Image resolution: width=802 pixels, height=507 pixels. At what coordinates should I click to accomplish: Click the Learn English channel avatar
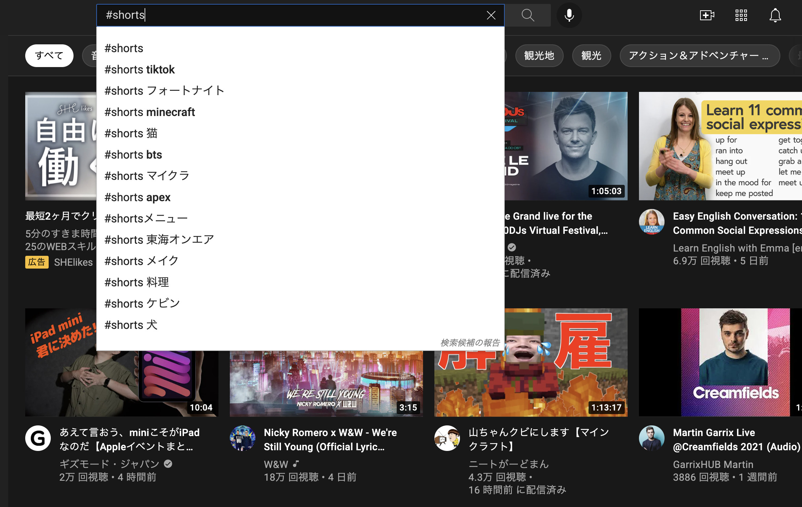click(x=652, y=222)
